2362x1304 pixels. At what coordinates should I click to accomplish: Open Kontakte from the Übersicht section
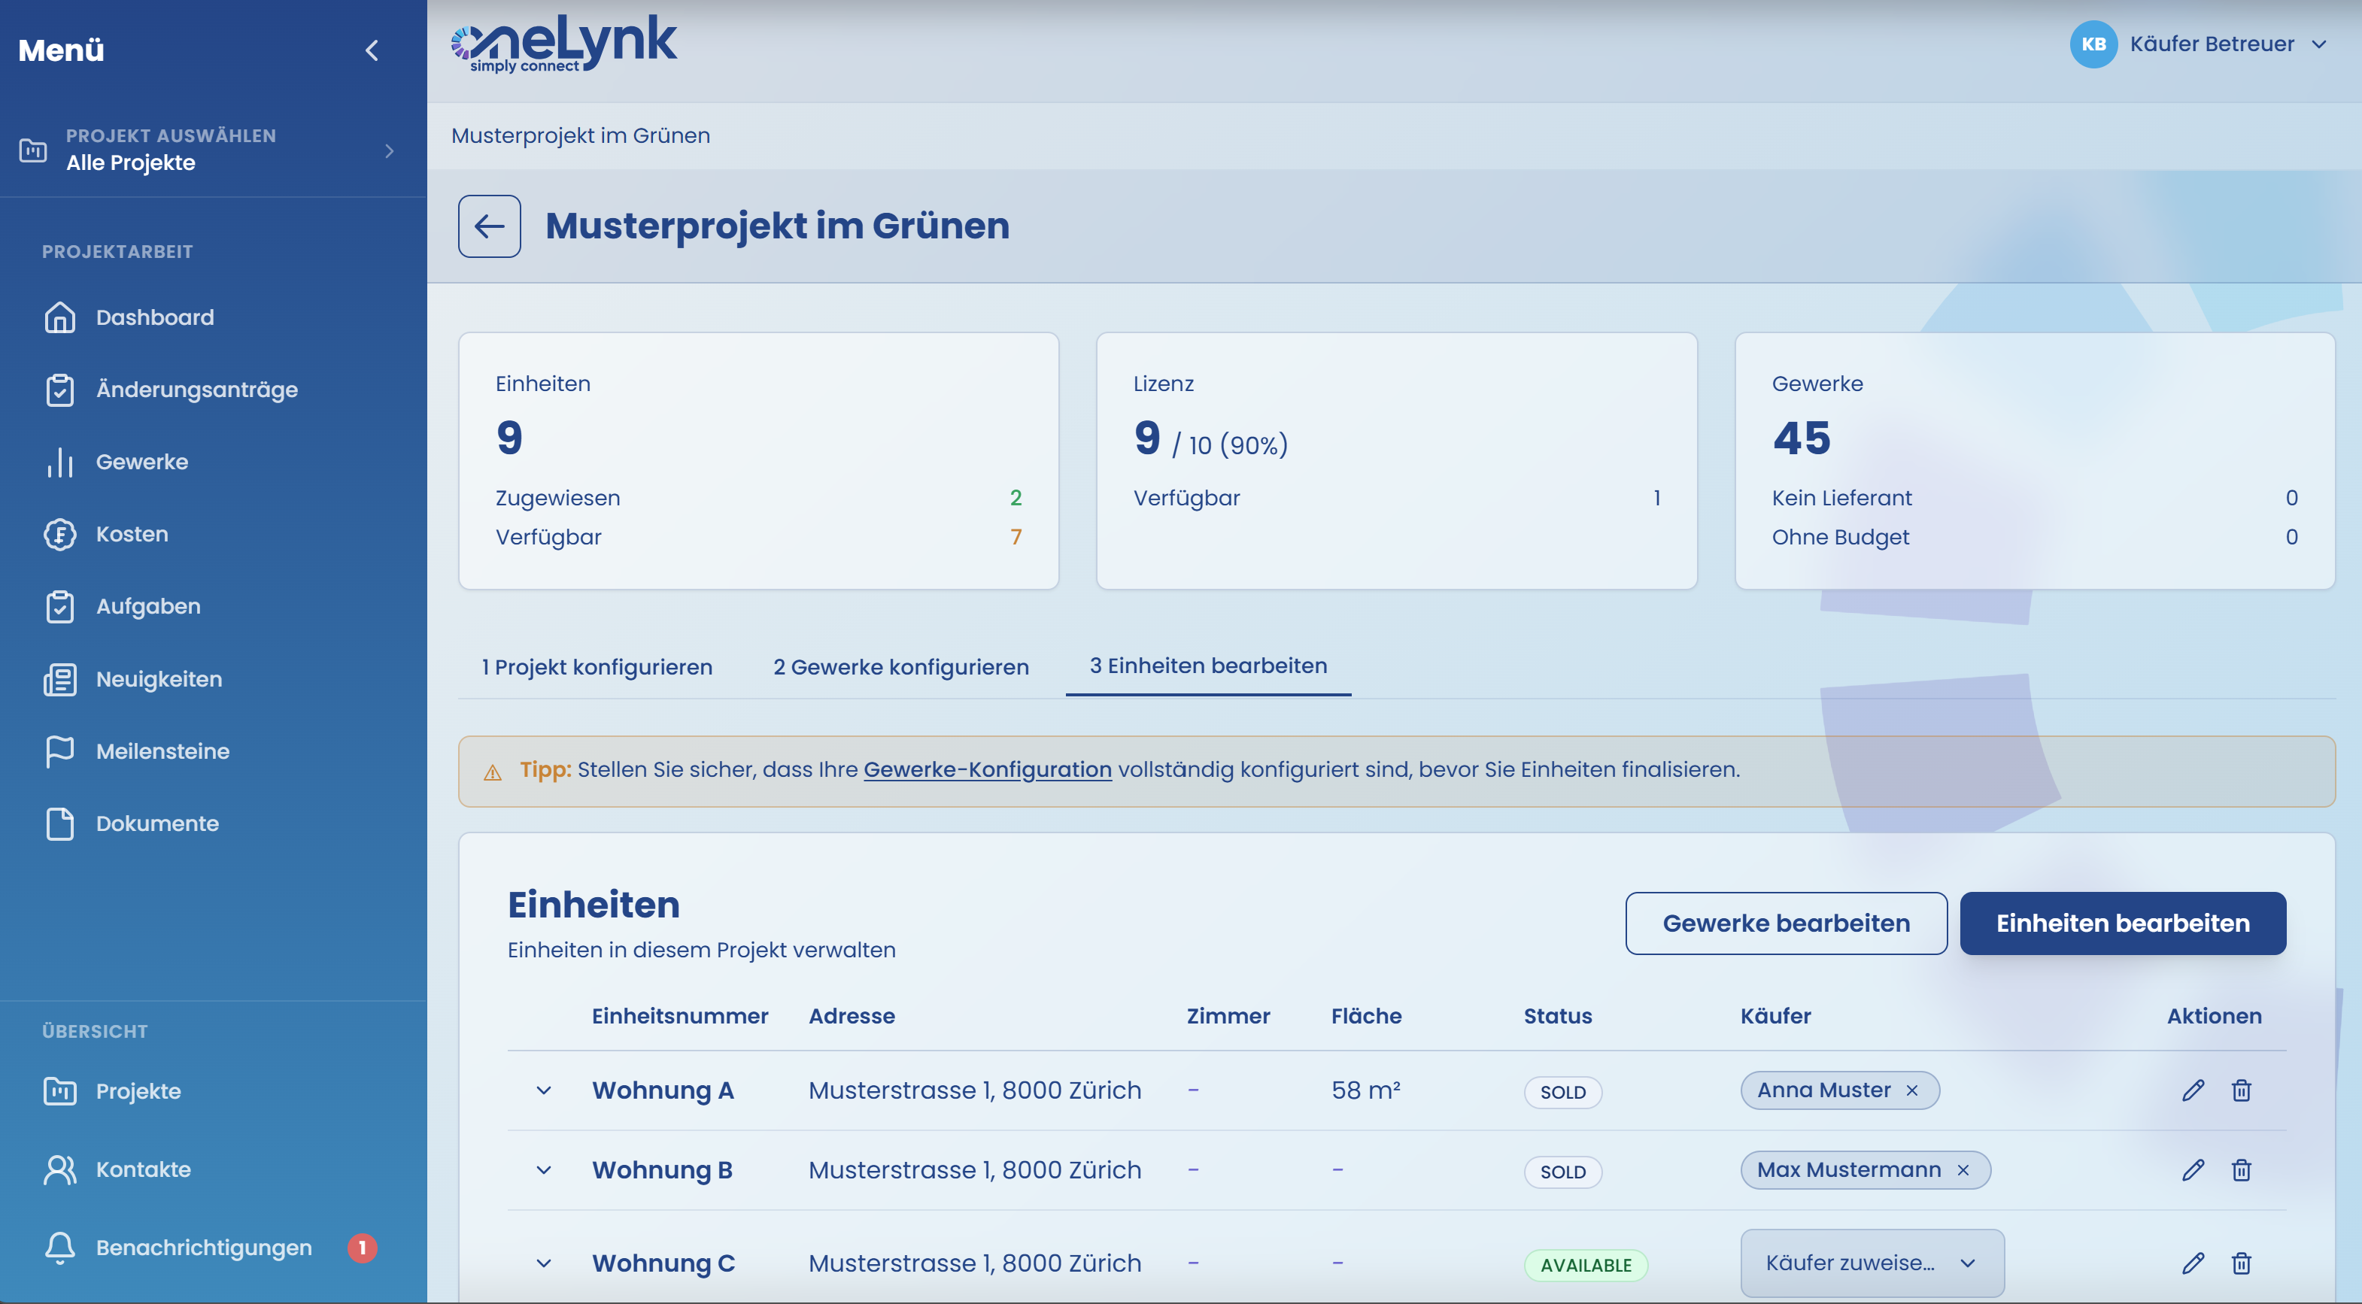[x=143, y=1169]
